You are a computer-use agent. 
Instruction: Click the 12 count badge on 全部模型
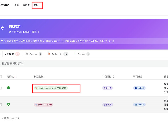tap(17, 54)
